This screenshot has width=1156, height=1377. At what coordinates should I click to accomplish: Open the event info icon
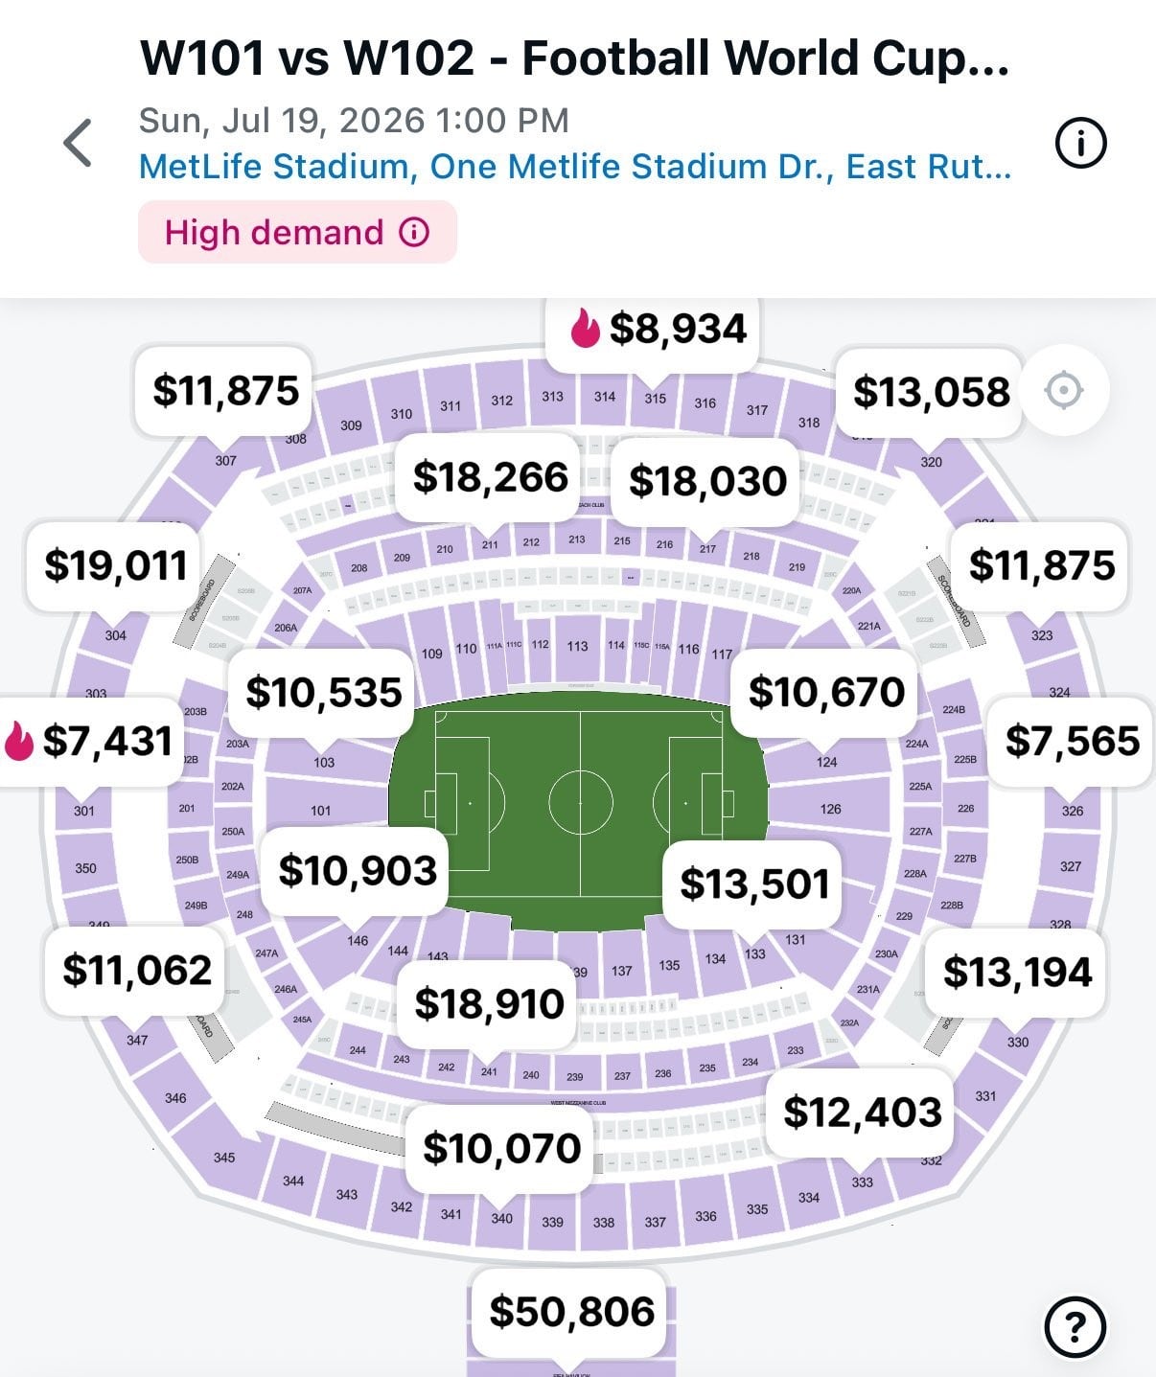coord(1080,144)
